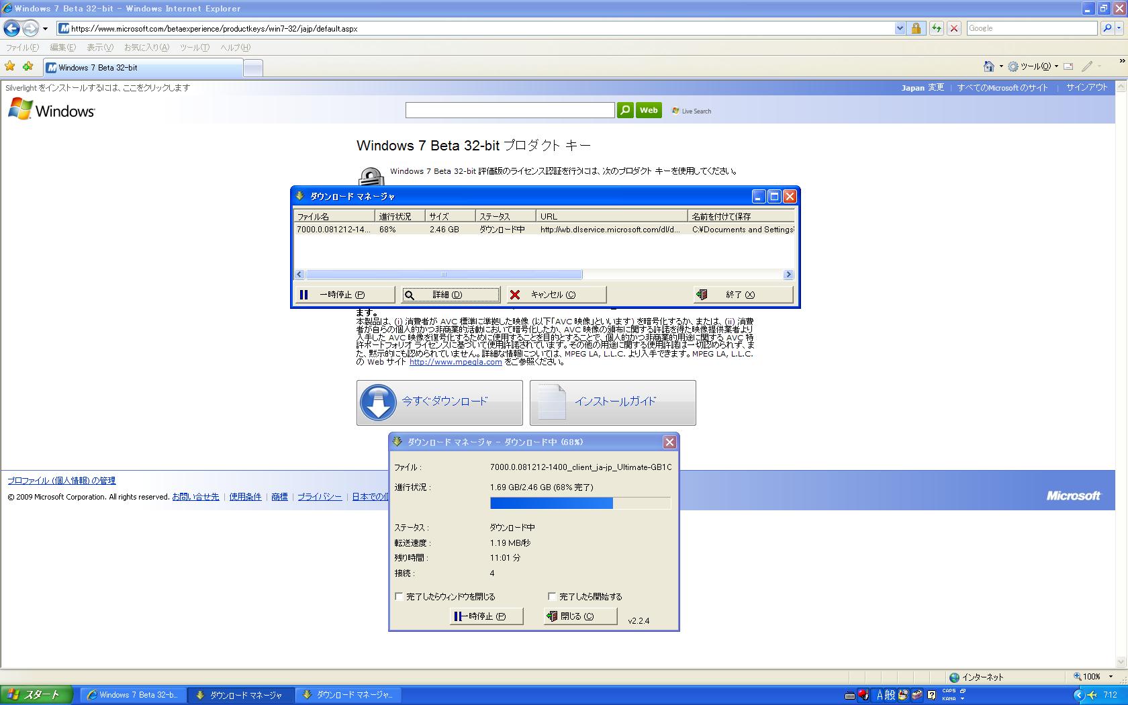Image resolution: width=1128 pixels, height=705 pixels.
Task: Click the 終了(X) exit button
Action: point(743,294)
